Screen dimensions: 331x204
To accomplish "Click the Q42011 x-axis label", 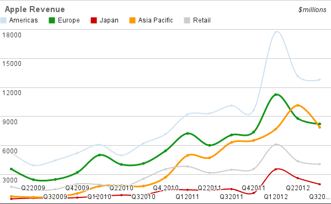I will (x=253, y=188).
